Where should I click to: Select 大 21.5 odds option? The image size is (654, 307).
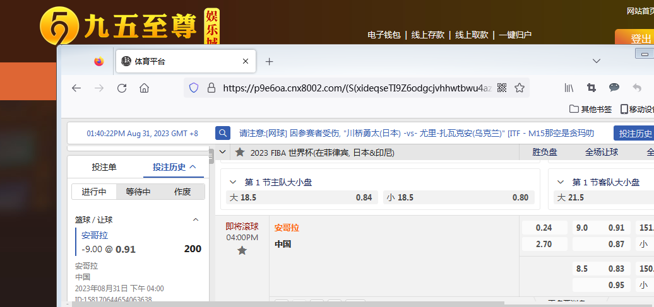pos(603,197)
